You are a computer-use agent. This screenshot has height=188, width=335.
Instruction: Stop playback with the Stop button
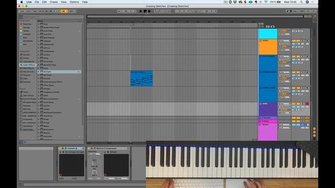coord(145,11)
